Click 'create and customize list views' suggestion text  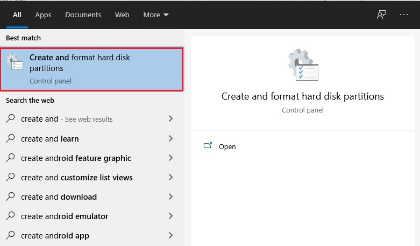click(76, 178)
